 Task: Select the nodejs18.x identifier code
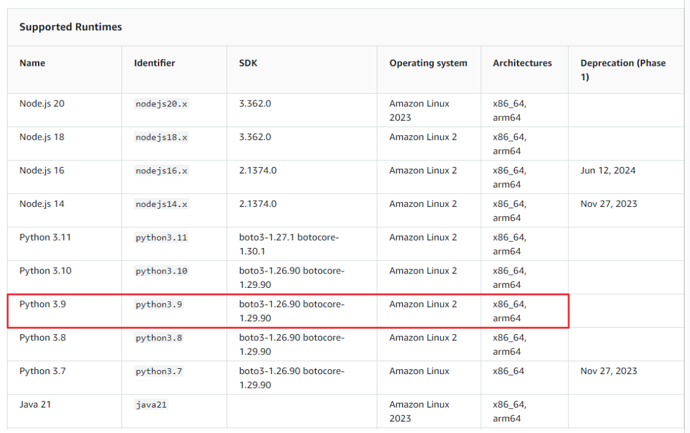(161, 137)
